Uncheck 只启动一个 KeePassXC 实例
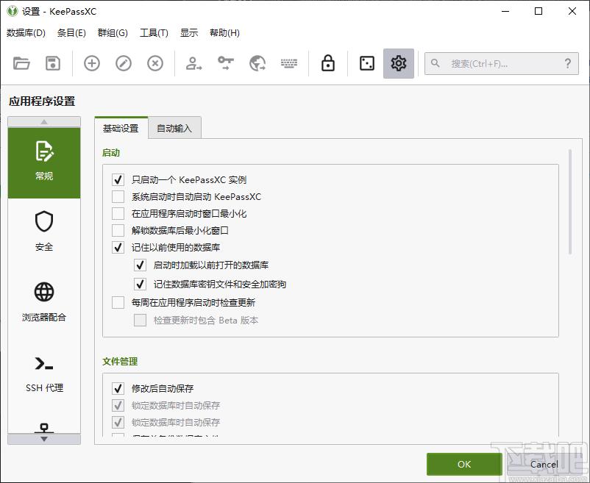This screenshot has width=590, height=483. (x=118, y=179)
